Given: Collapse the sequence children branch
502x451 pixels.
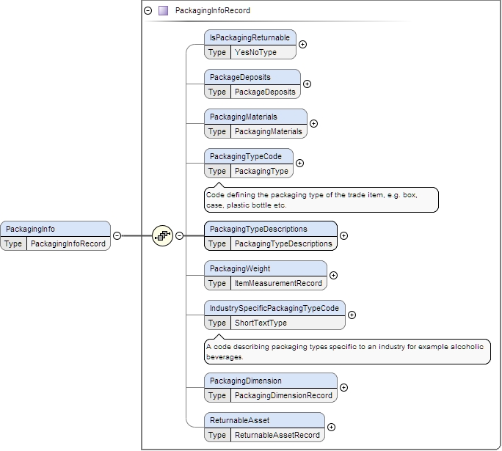Looking at the screenshot, I should pos(178,236).
